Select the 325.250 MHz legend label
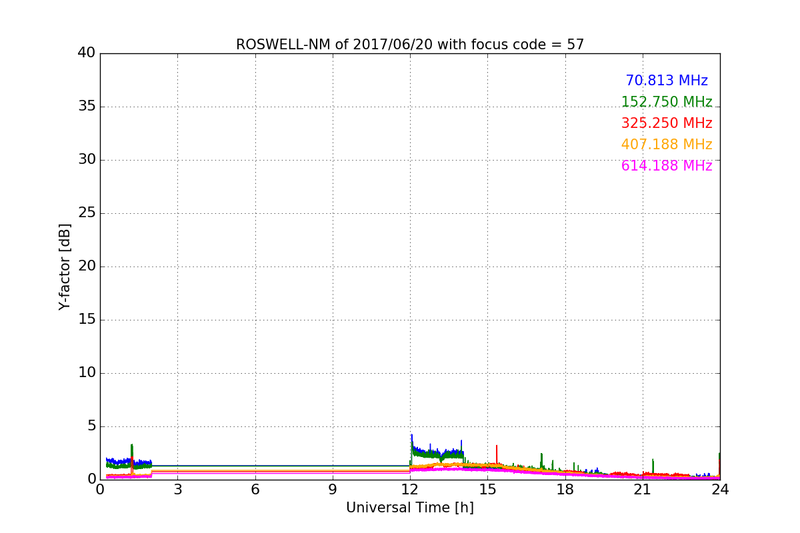This screenshot has height=533, width=800. click(667, 123)
